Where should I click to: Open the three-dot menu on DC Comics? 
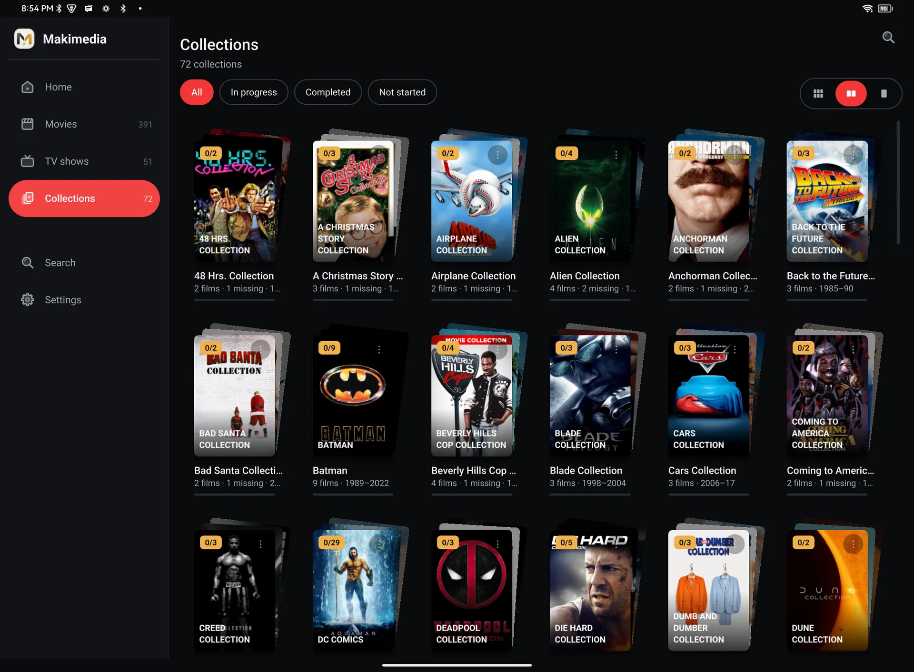pyautogui.click(x=379, y=544)
